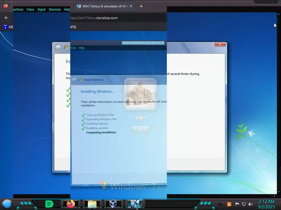Open the Devices menu in VirtualBox
Image resolution: width=281 pixels, height=210 pixels.
55,10
